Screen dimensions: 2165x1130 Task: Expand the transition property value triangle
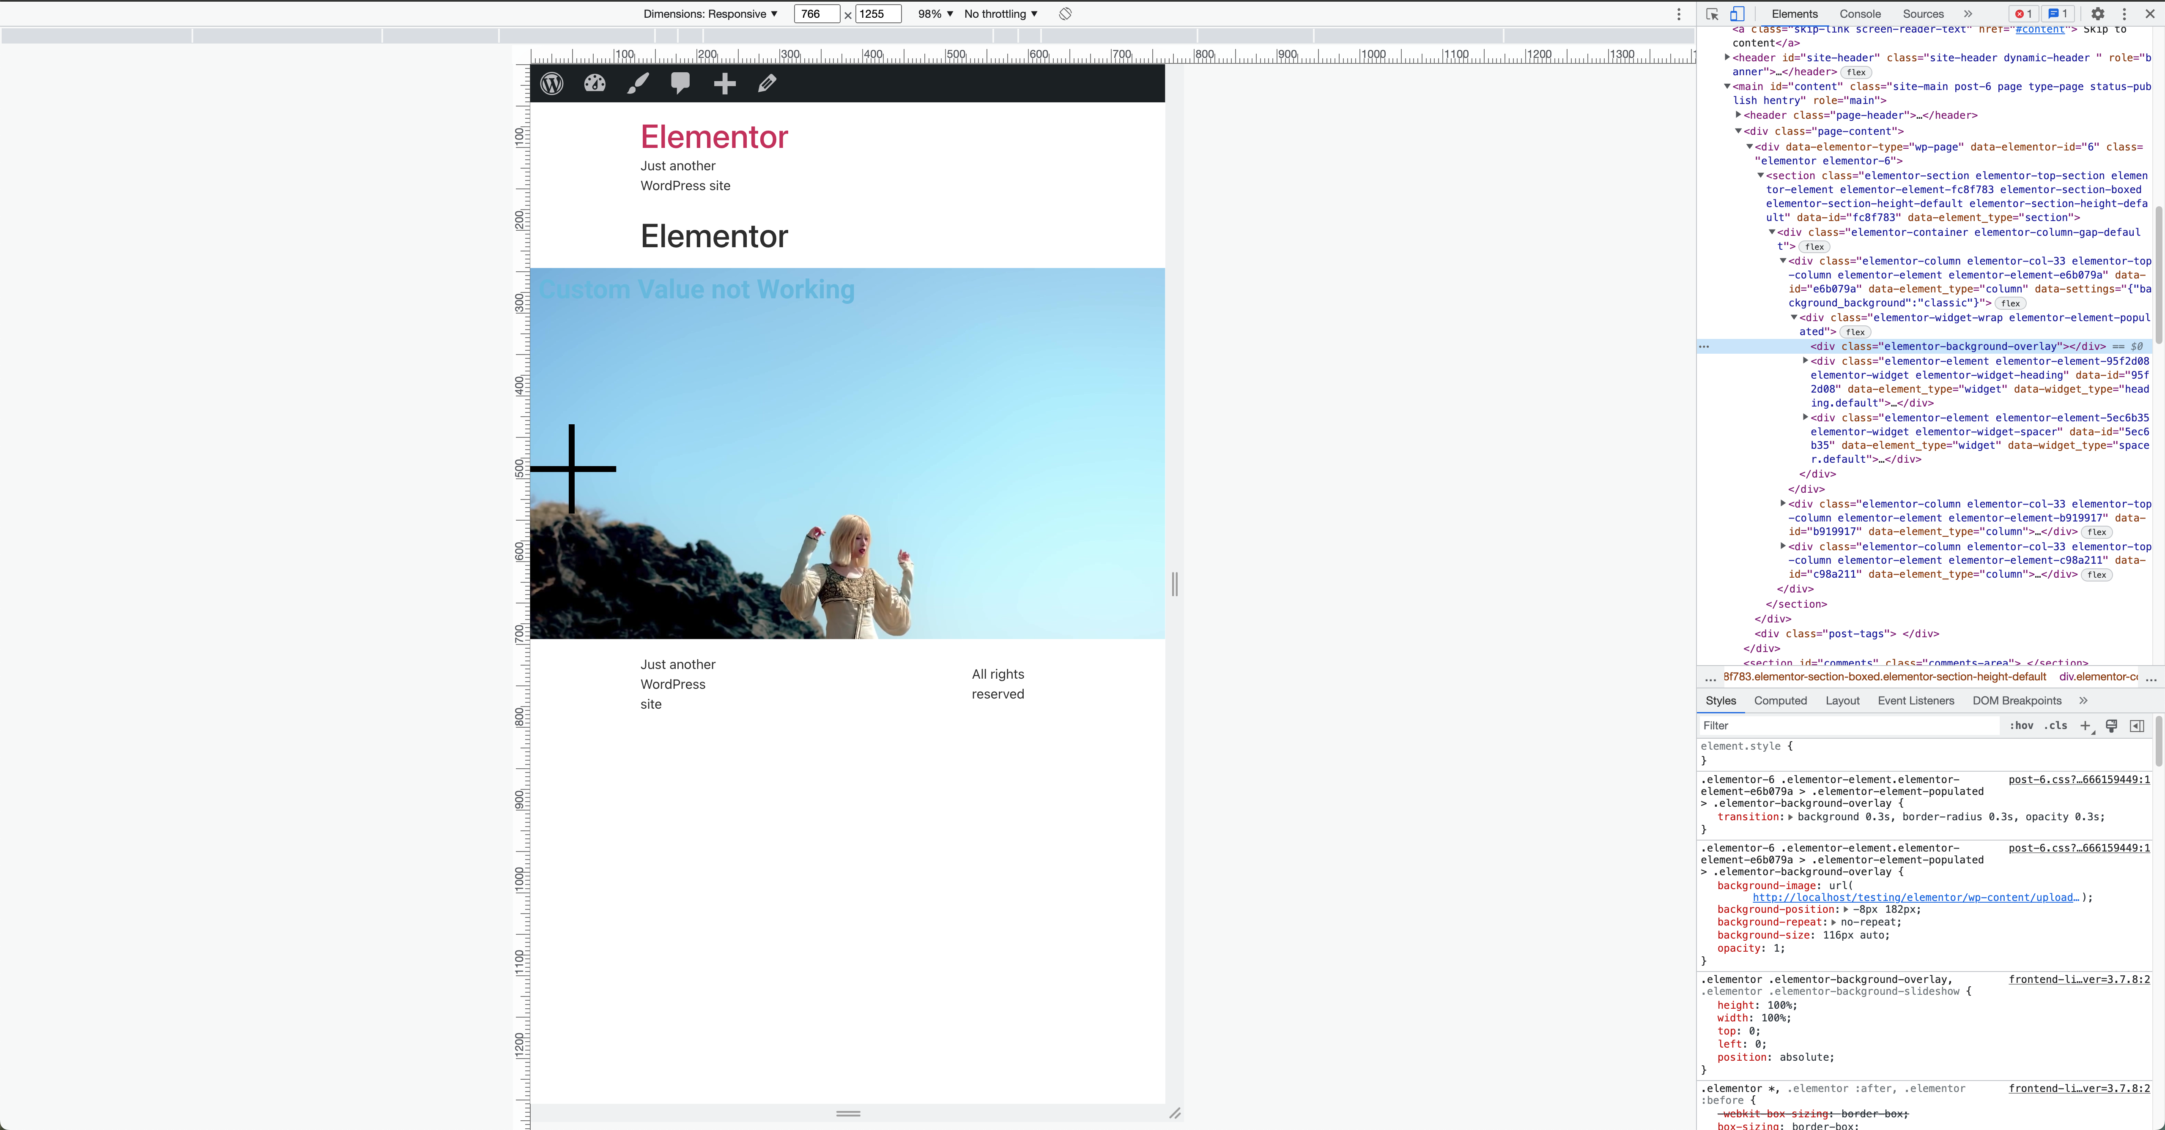pyautogui.click(x=1790, y=816)
